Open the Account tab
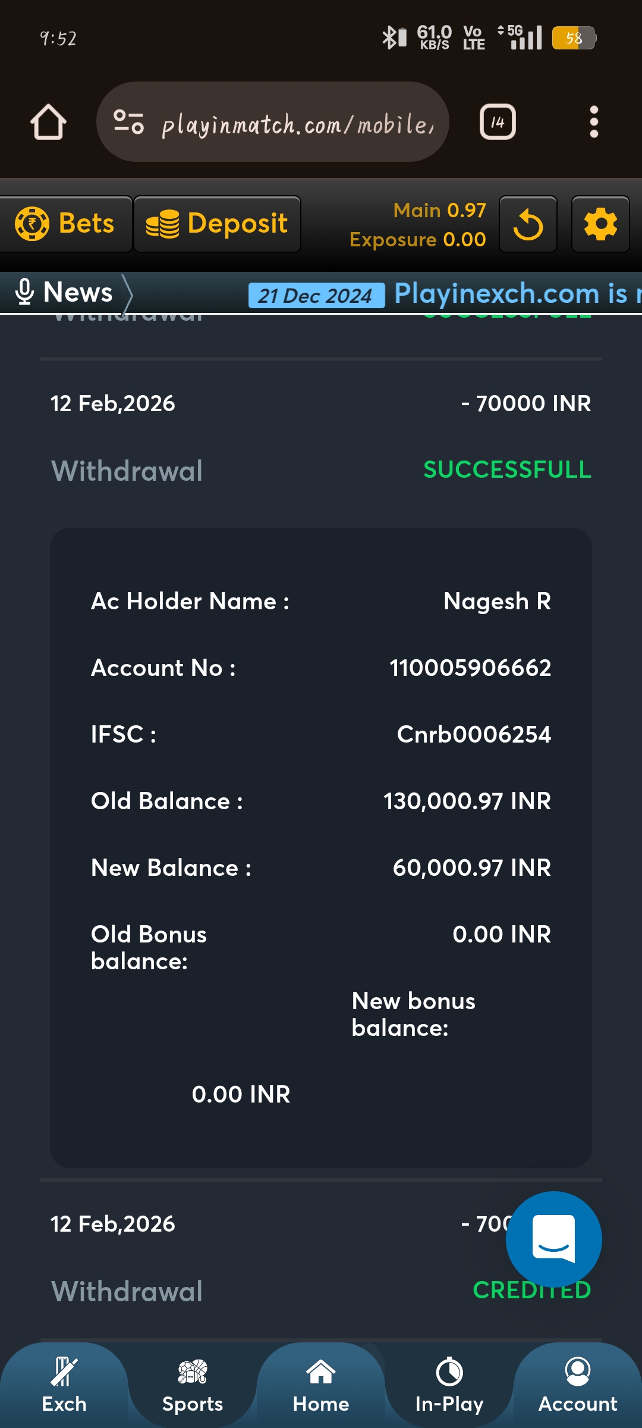The height and width of the screenshot is (1428, 642). [x=578, y=1385]
